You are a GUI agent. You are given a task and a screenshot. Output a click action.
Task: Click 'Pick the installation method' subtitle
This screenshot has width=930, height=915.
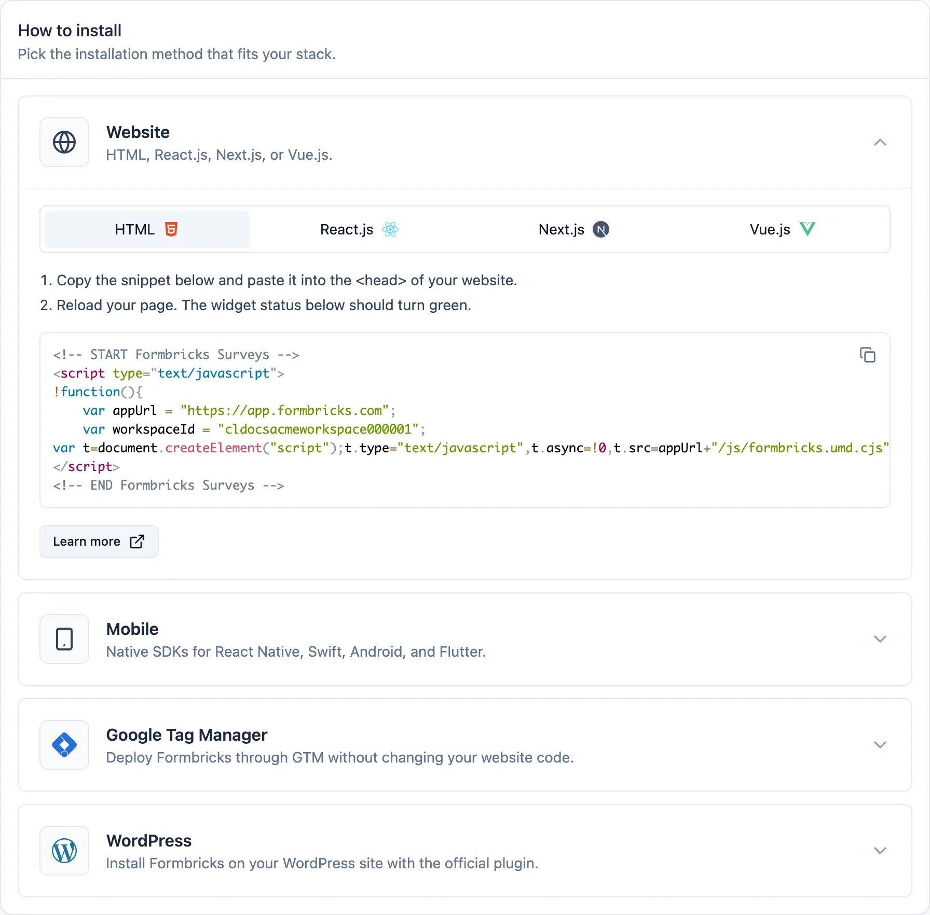pos(177,54)
